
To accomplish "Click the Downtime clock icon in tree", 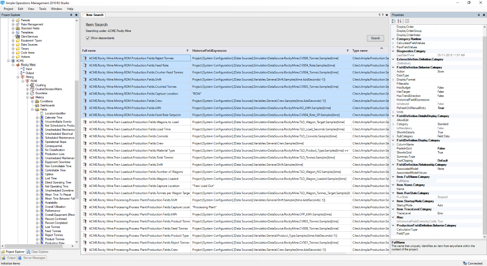I will pos(32,93).
